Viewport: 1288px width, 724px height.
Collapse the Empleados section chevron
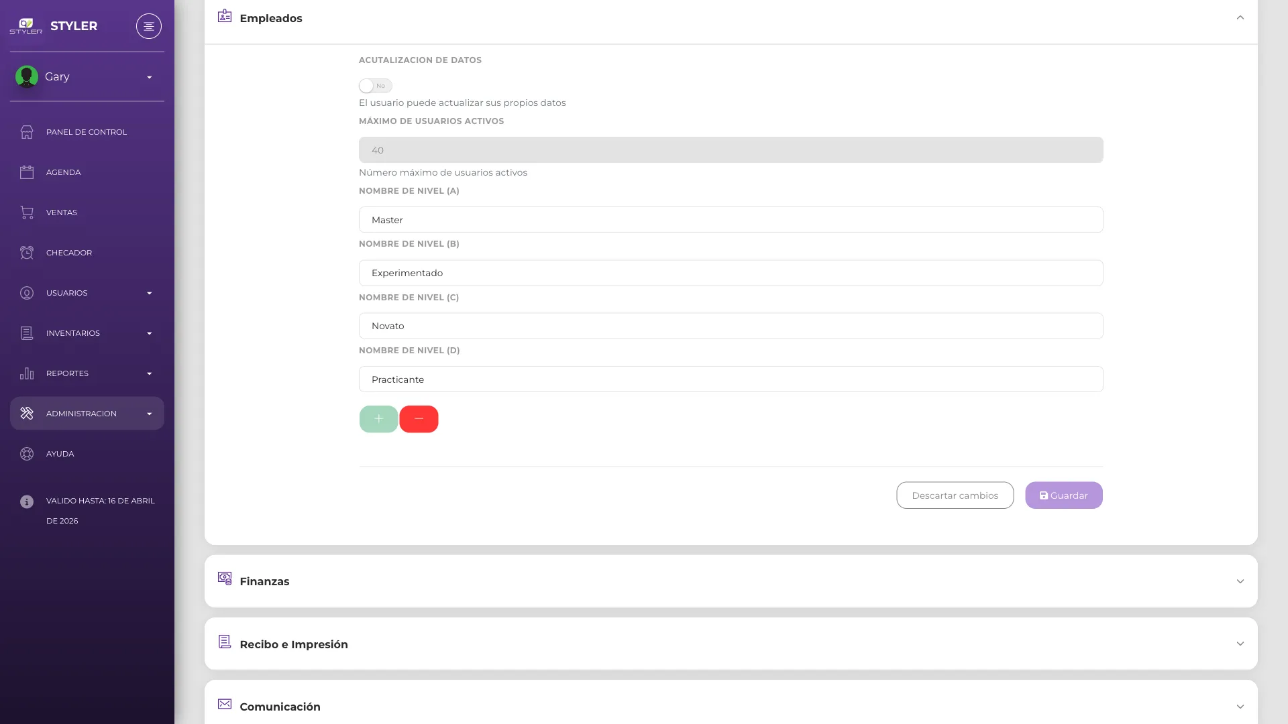(1240, 17)
